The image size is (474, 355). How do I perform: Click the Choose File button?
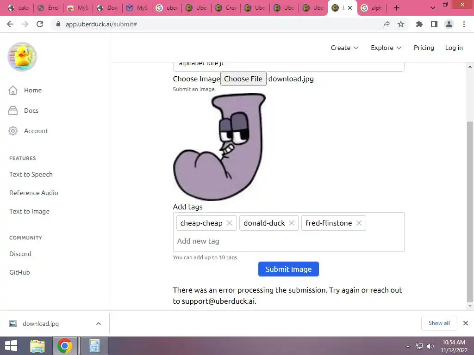[x=243, y=79]
